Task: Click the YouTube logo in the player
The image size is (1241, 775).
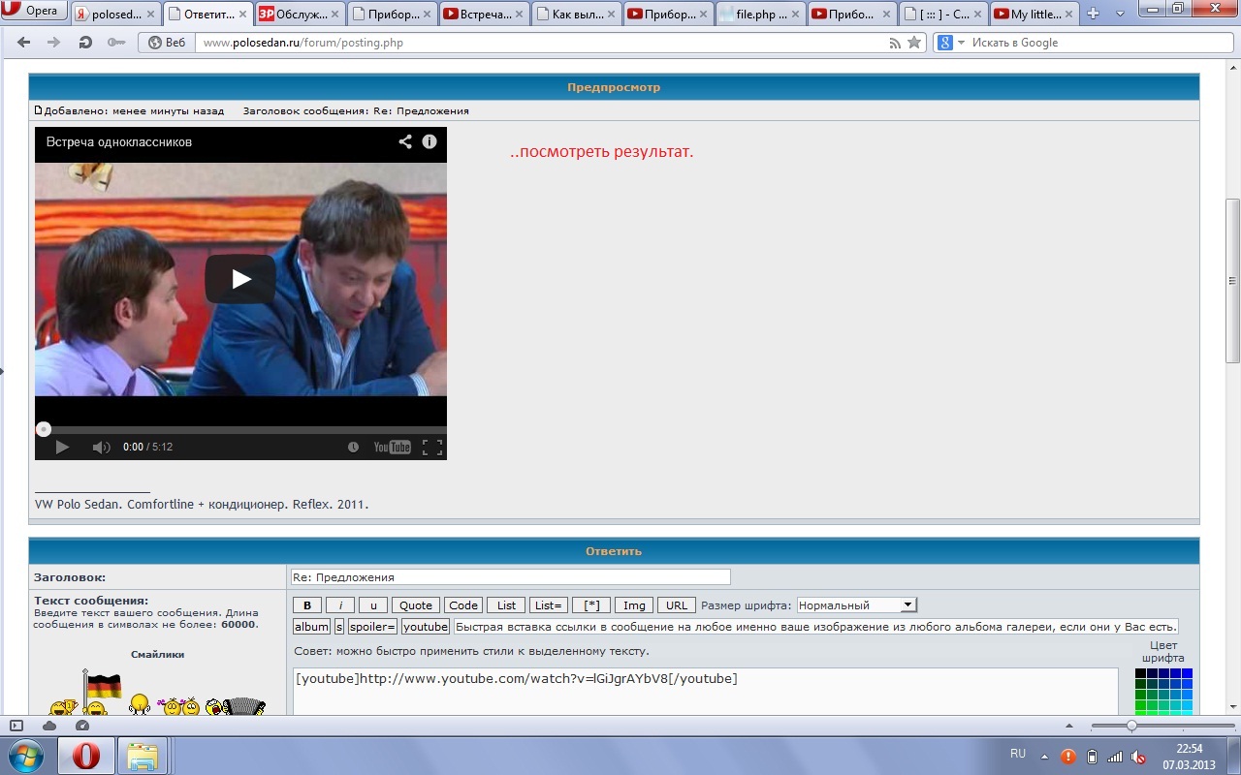Action: coord(393,447)
